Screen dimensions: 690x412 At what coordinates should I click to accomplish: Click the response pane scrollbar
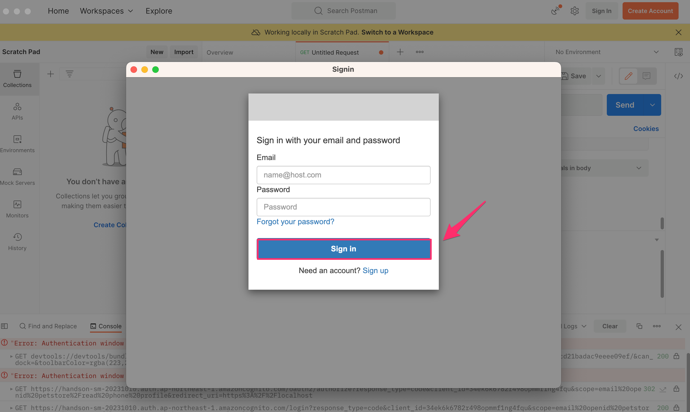(x=662, y=274)
